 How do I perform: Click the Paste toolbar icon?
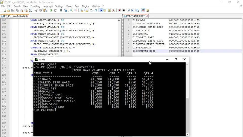tap(45, 10)
